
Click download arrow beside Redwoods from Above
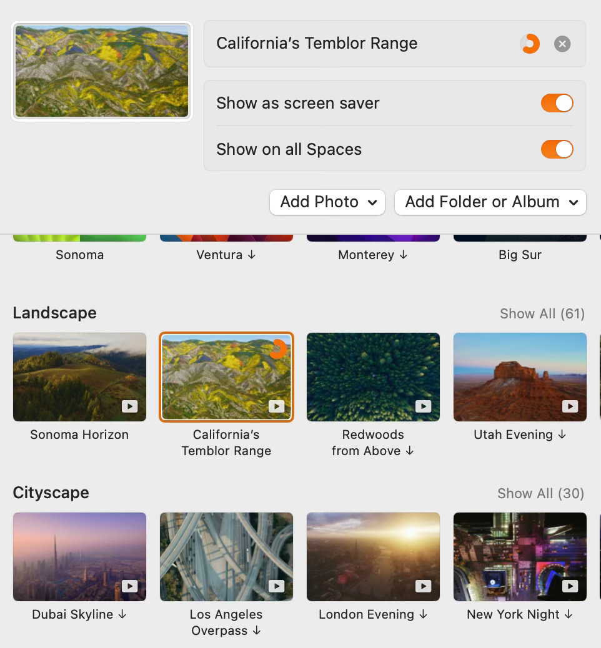(409, 451)
